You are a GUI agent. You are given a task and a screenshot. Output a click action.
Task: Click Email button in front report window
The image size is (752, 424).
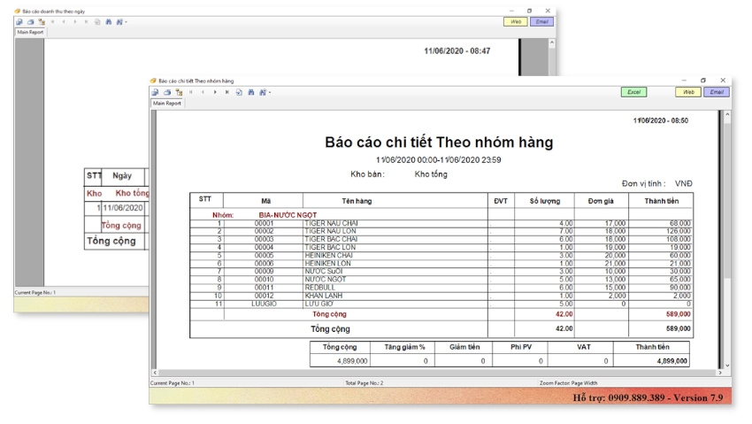tap(717, 92)
